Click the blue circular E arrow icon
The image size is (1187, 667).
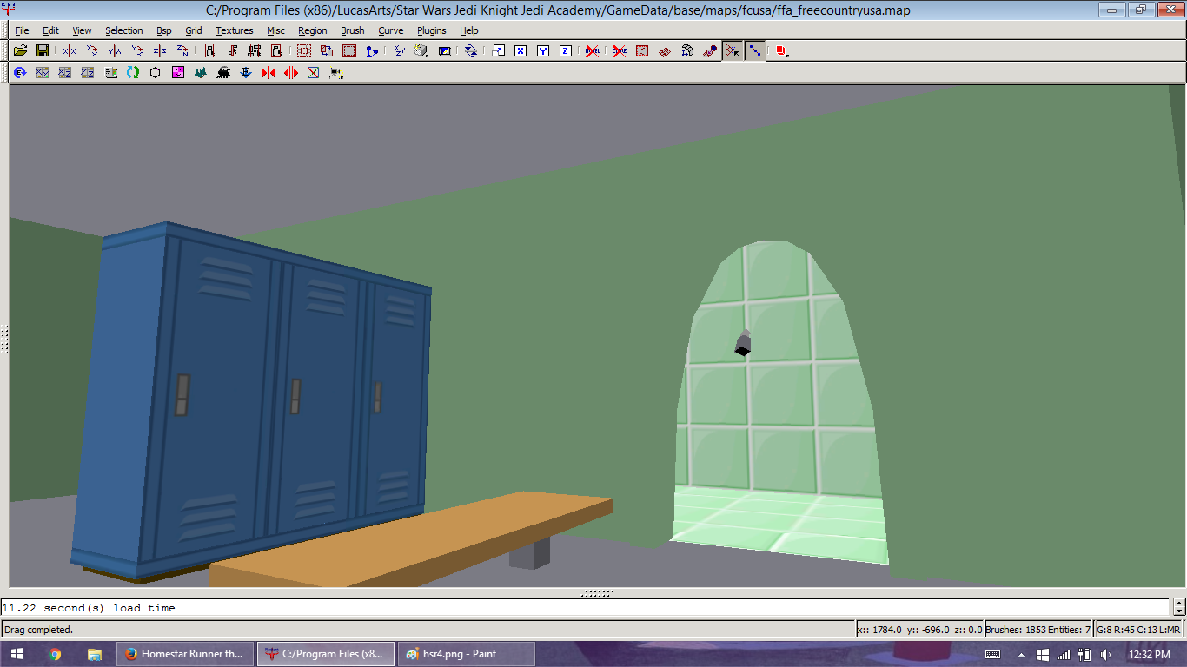(19, 73)
